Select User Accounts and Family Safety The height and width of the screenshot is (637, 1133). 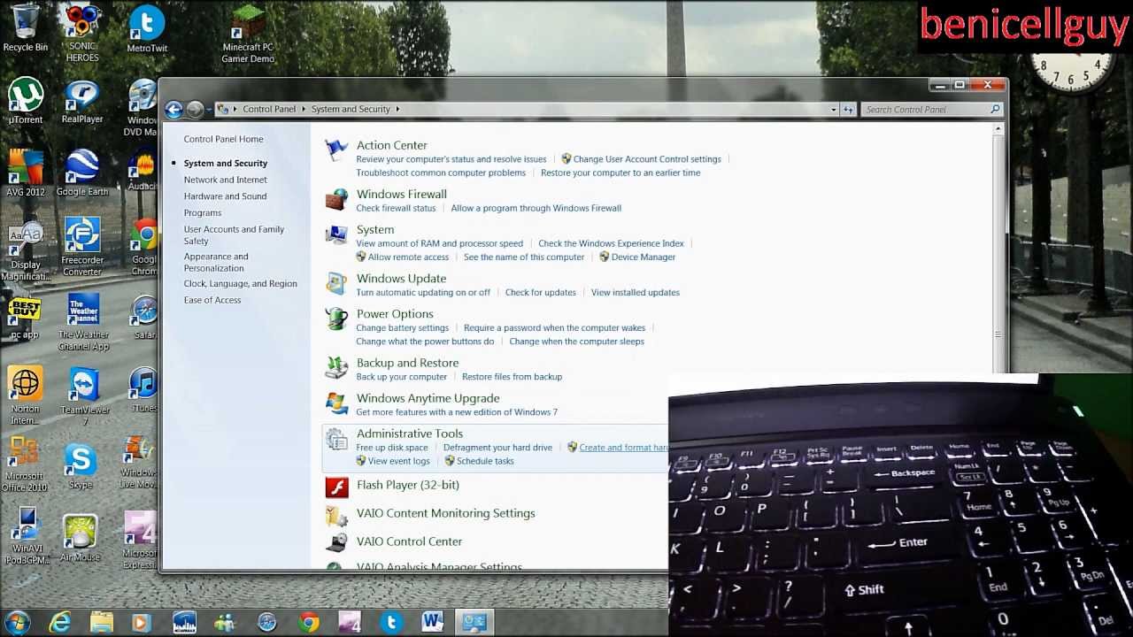point(234,234)
